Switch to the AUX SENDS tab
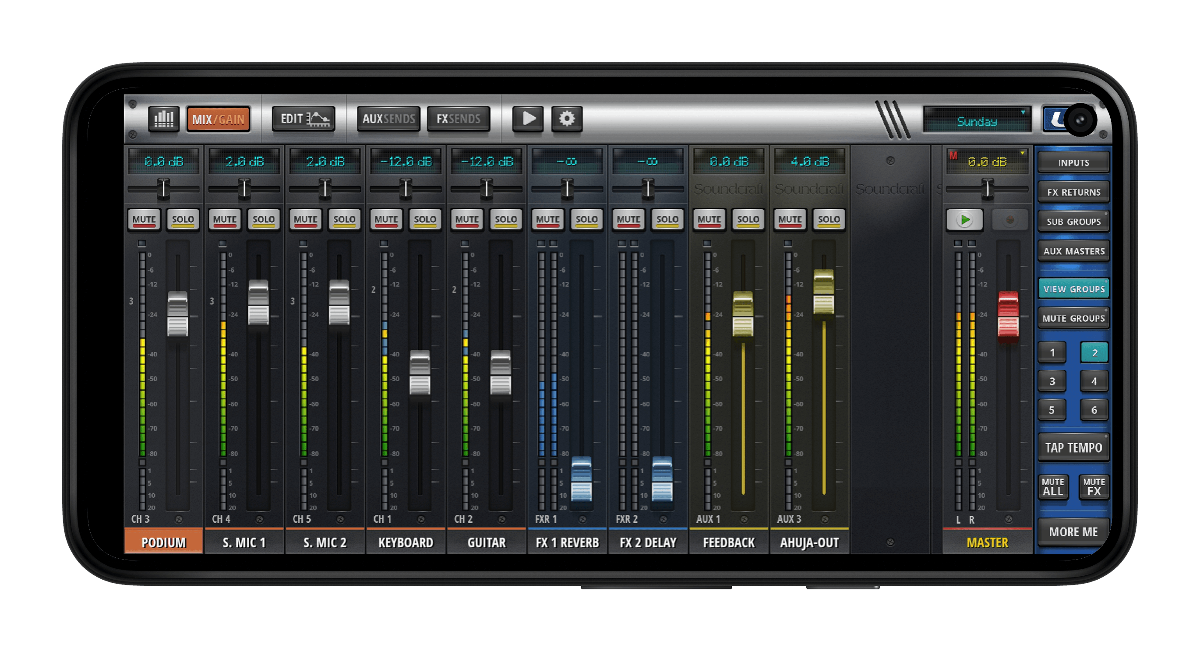The image size is (1200, 648). (x=388, y=119)
